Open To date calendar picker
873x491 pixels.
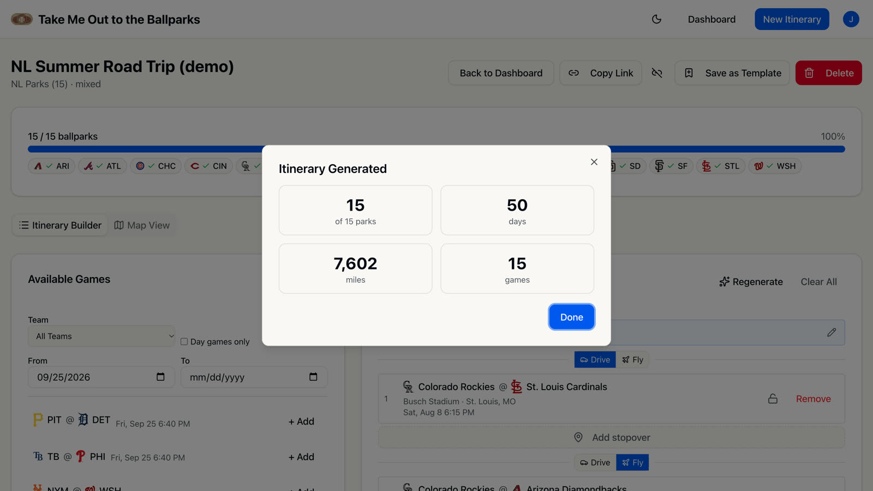point(313,377)
